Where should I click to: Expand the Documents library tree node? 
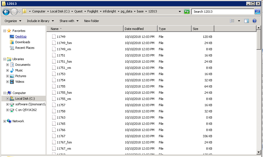pos(7,65)
